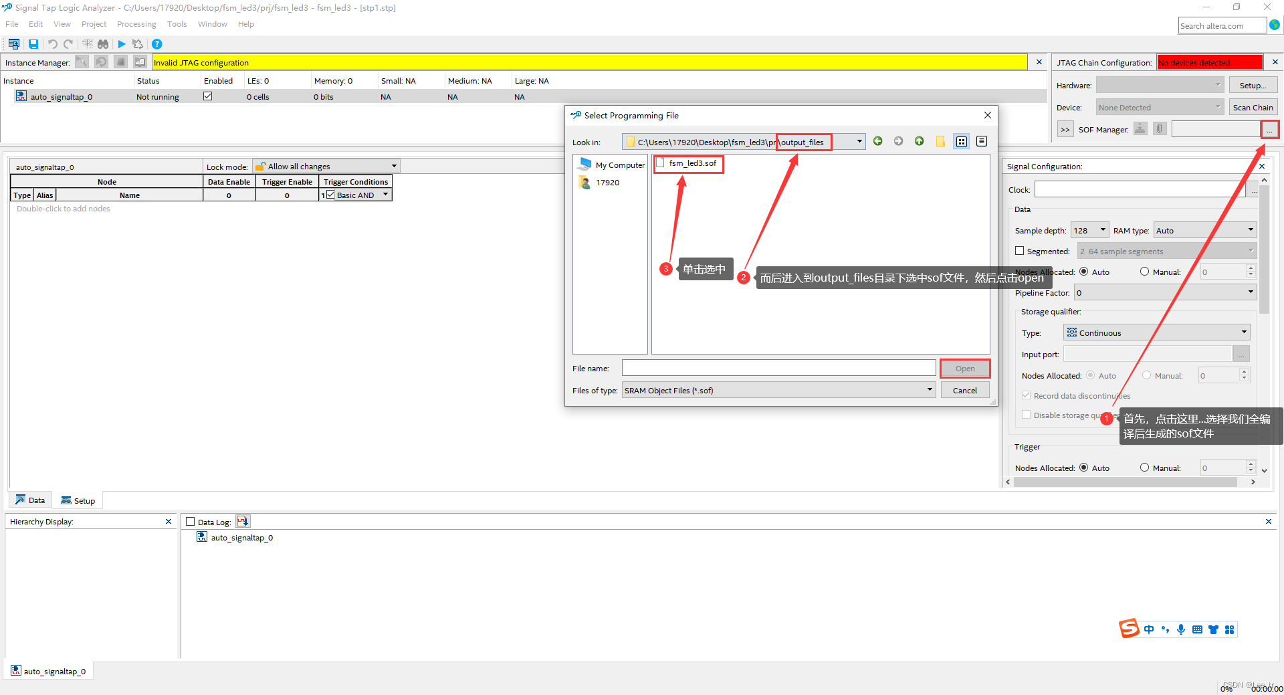The height and width of the screenshot is (695, 1284).
Task: Undo the last action
Action: pyautogui.click(x=52, y=44)
